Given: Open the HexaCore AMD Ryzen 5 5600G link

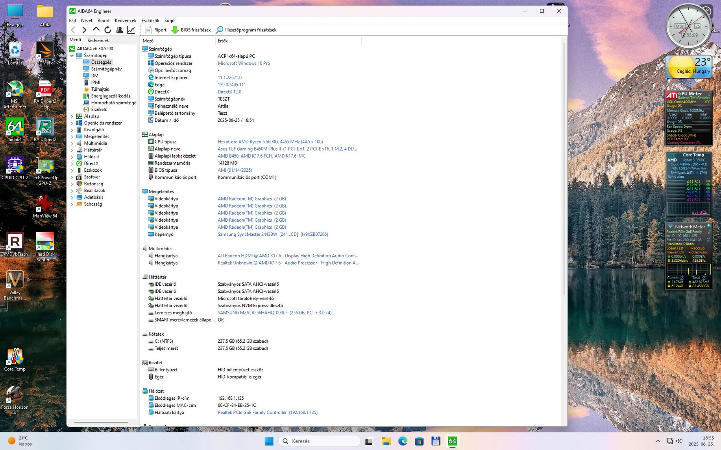Looking at the screenshot, I should click(x=270, y=142).
